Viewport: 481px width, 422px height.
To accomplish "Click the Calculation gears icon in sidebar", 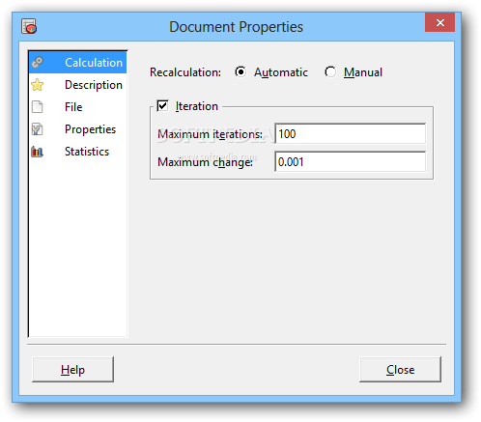I will coord(37,62).
